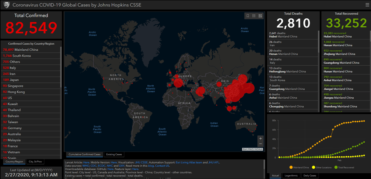
Task: Open the Mobile Version 'Here' link
Action: coord(114,163)
